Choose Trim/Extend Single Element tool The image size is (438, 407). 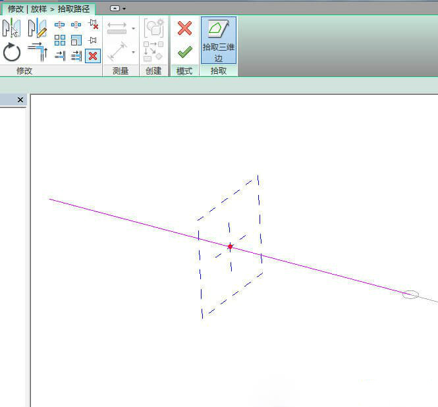pyautogui.click(x=60, y=56)
